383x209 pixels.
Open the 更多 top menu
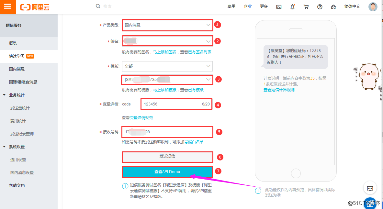click(x=264, y=6)
